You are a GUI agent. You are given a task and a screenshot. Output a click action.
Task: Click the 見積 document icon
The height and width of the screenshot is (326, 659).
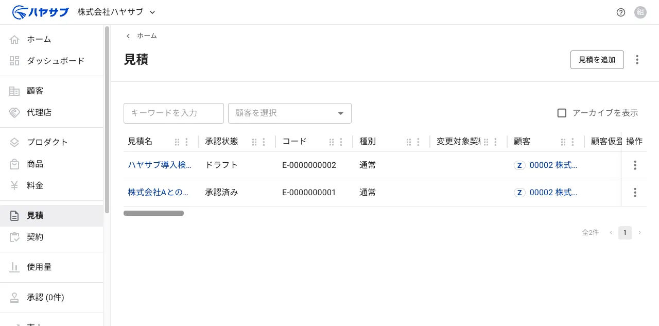pos(14,216)
